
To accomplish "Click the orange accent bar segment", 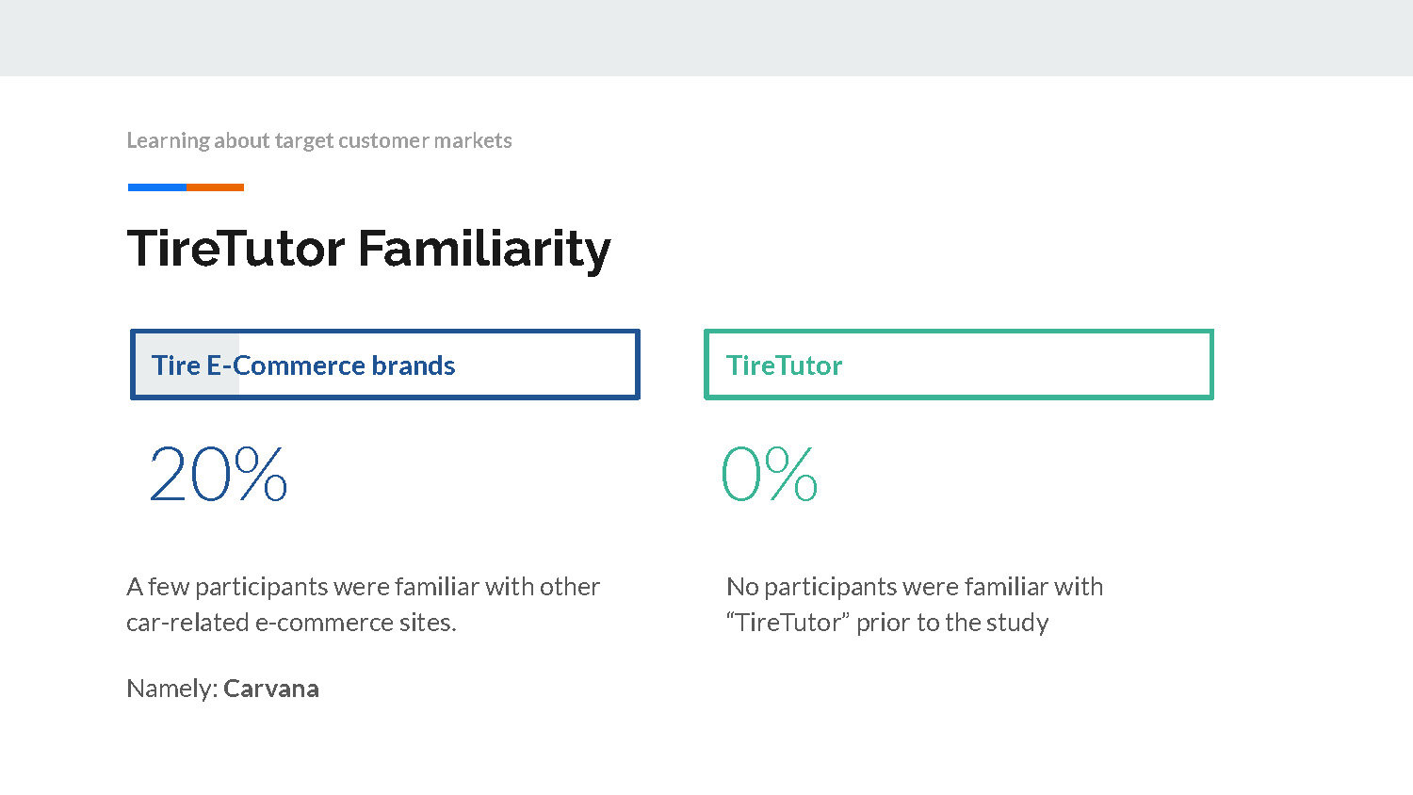I will (215, 187).
